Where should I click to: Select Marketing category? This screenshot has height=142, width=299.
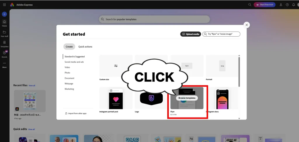[69, 89]
